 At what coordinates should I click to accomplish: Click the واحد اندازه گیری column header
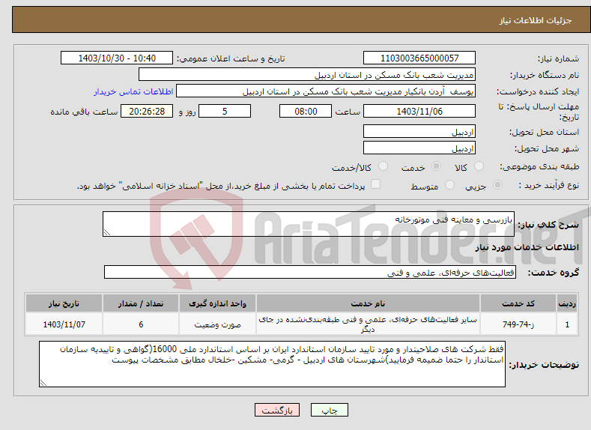tap(217, 303)
